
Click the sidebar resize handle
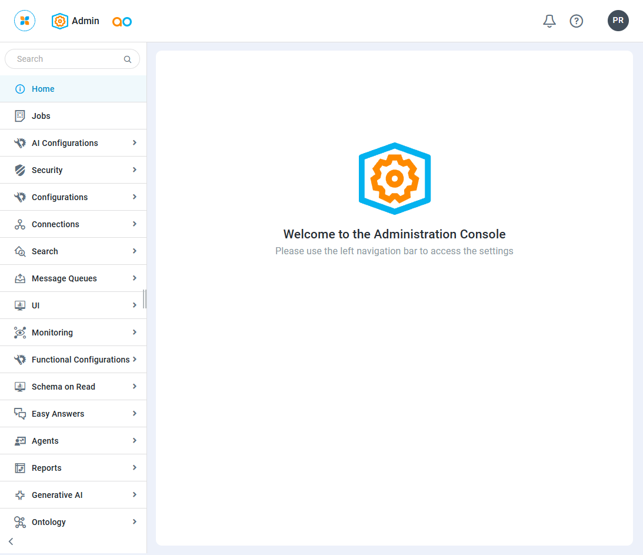[x=144, y=298]
